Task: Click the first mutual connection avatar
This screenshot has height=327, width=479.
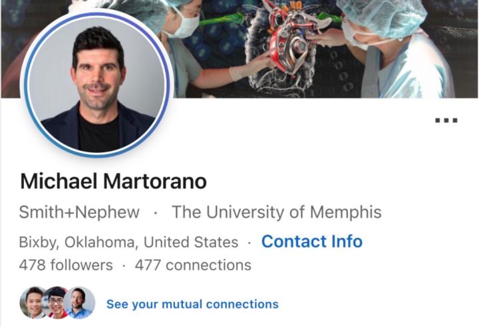Action: coord(33,303)
